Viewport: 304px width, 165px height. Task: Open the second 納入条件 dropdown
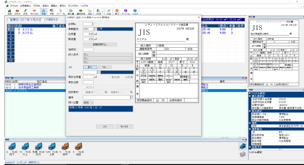[108, 58]
